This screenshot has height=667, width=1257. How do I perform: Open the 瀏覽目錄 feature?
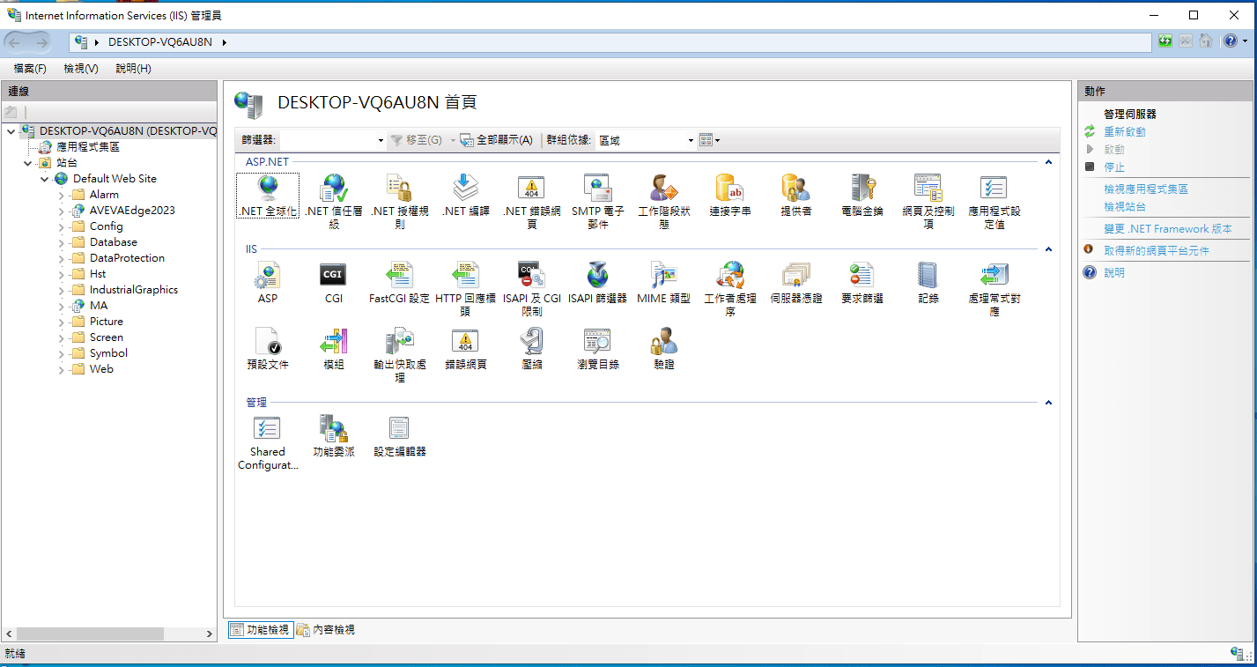tap(598, 348)
